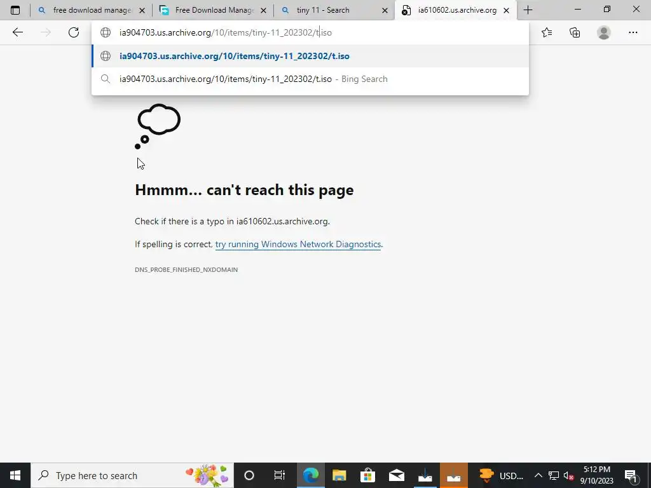Open Microsoft Edge from the taskbar
651x488 pixels.
[x=310, y=475]
